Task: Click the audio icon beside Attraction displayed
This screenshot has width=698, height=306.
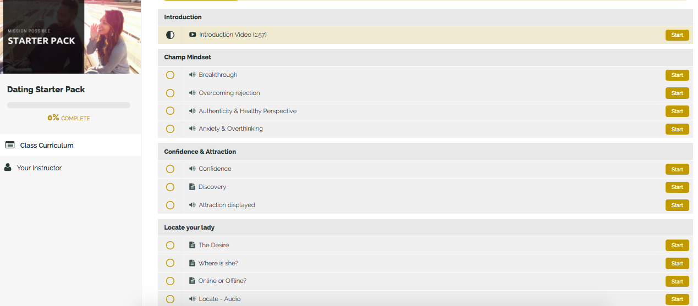Action: [x=193, y=205]
